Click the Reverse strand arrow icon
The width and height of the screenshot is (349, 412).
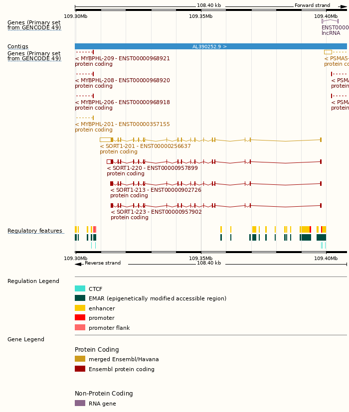[x=78, y=264]
